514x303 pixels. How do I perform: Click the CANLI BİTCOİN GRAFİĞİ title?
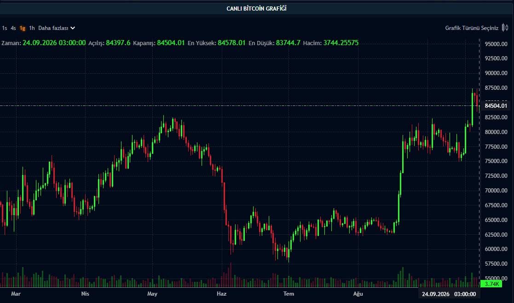coord(257,9)
